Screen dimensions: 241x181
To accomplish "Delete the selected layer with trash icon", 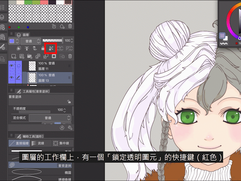I will coord(70,56).
